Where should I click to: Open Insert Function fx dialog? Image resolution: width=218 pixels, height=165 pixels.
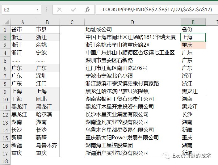[87, 10]
